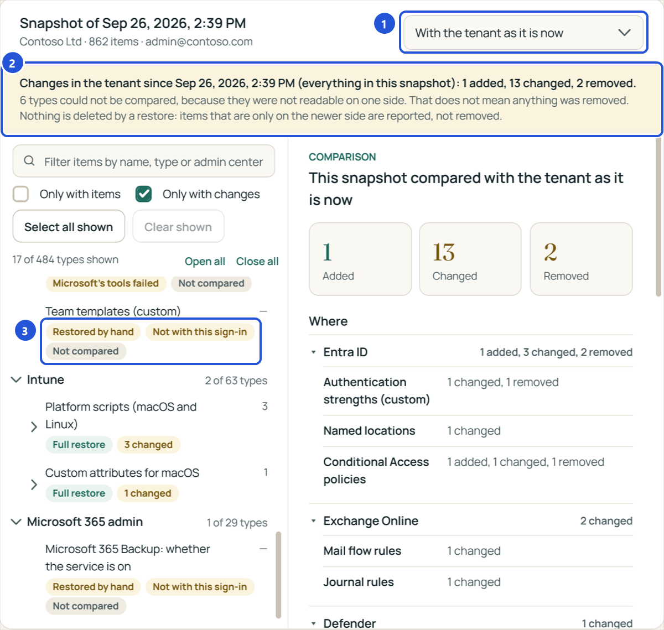Image resolution: width=664 pixels, height=630 pixels.
Task: Click the Clear shown button
Action: pyautogui.click(x=178, y=227)
